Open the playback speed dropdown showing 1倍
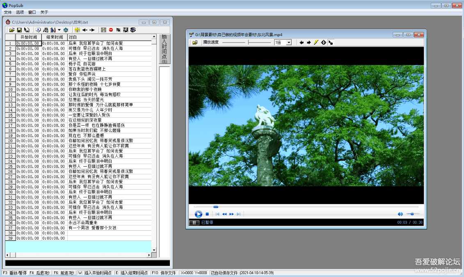 [289, 42]
